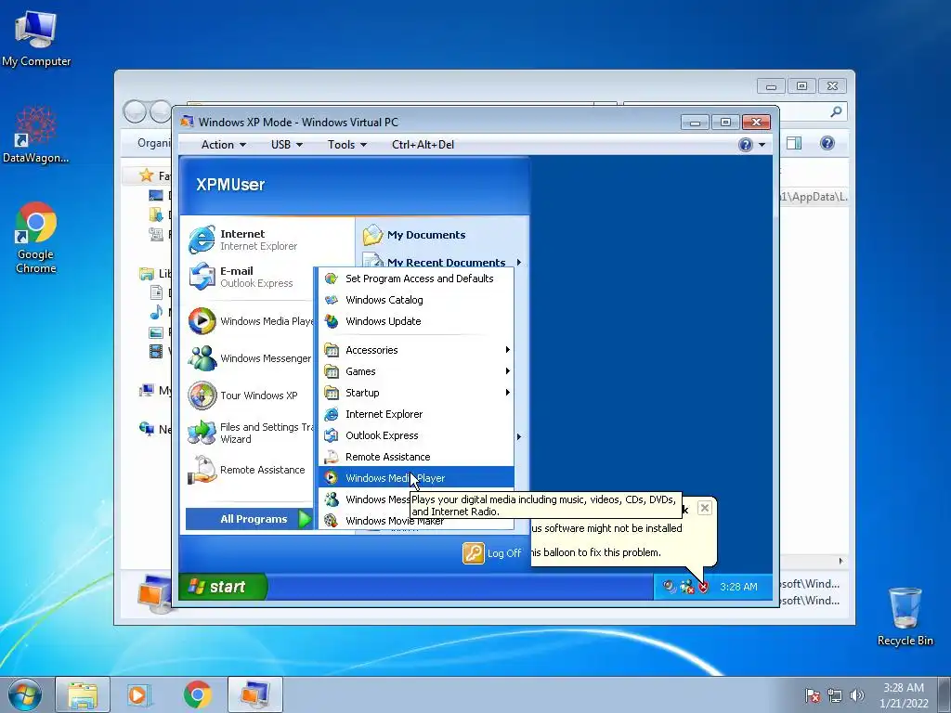Click Windows 7 clock showing 1/21/2022
This screenshot has height=713, width=951.
904,695
